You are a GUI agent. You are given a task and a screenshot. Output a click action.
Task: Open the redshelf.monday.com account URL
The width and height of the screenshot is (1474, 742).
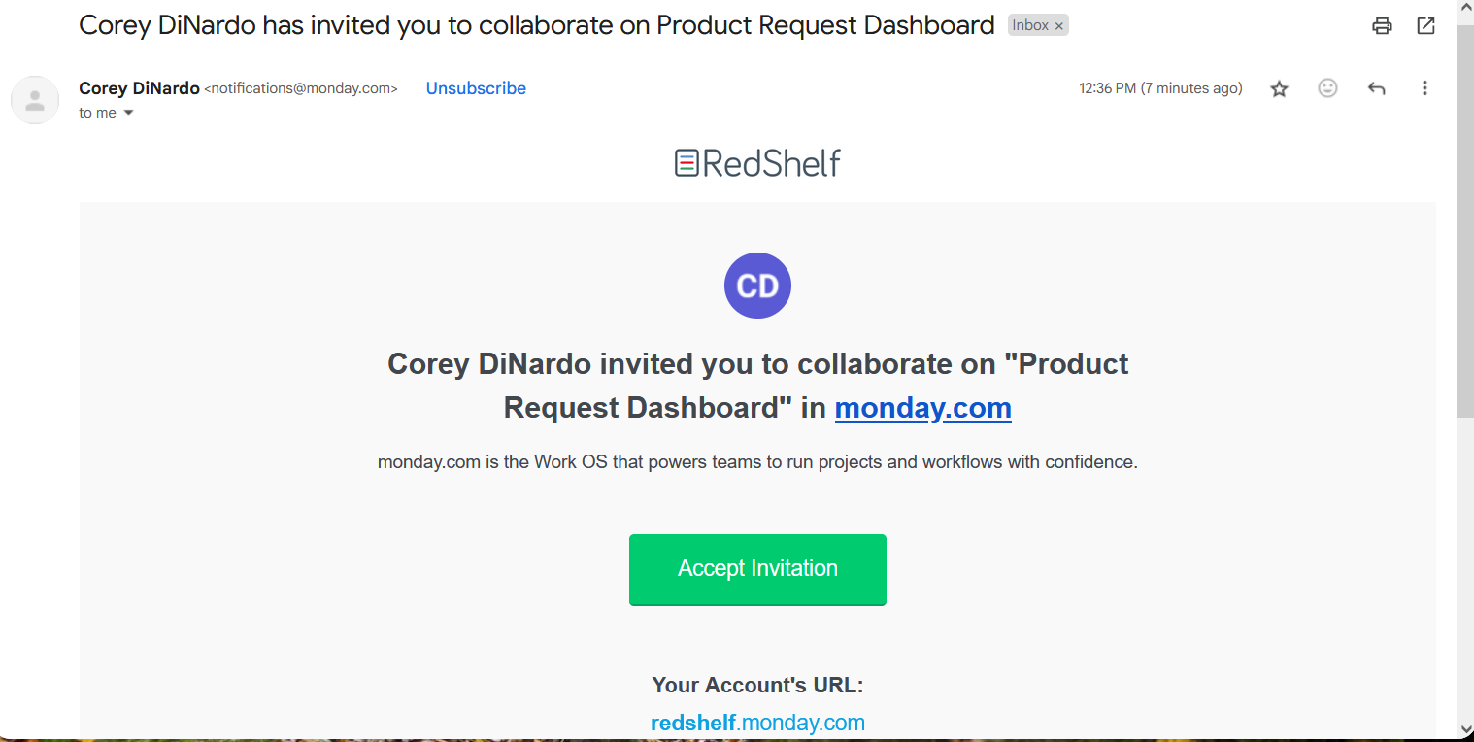(757, 723)
